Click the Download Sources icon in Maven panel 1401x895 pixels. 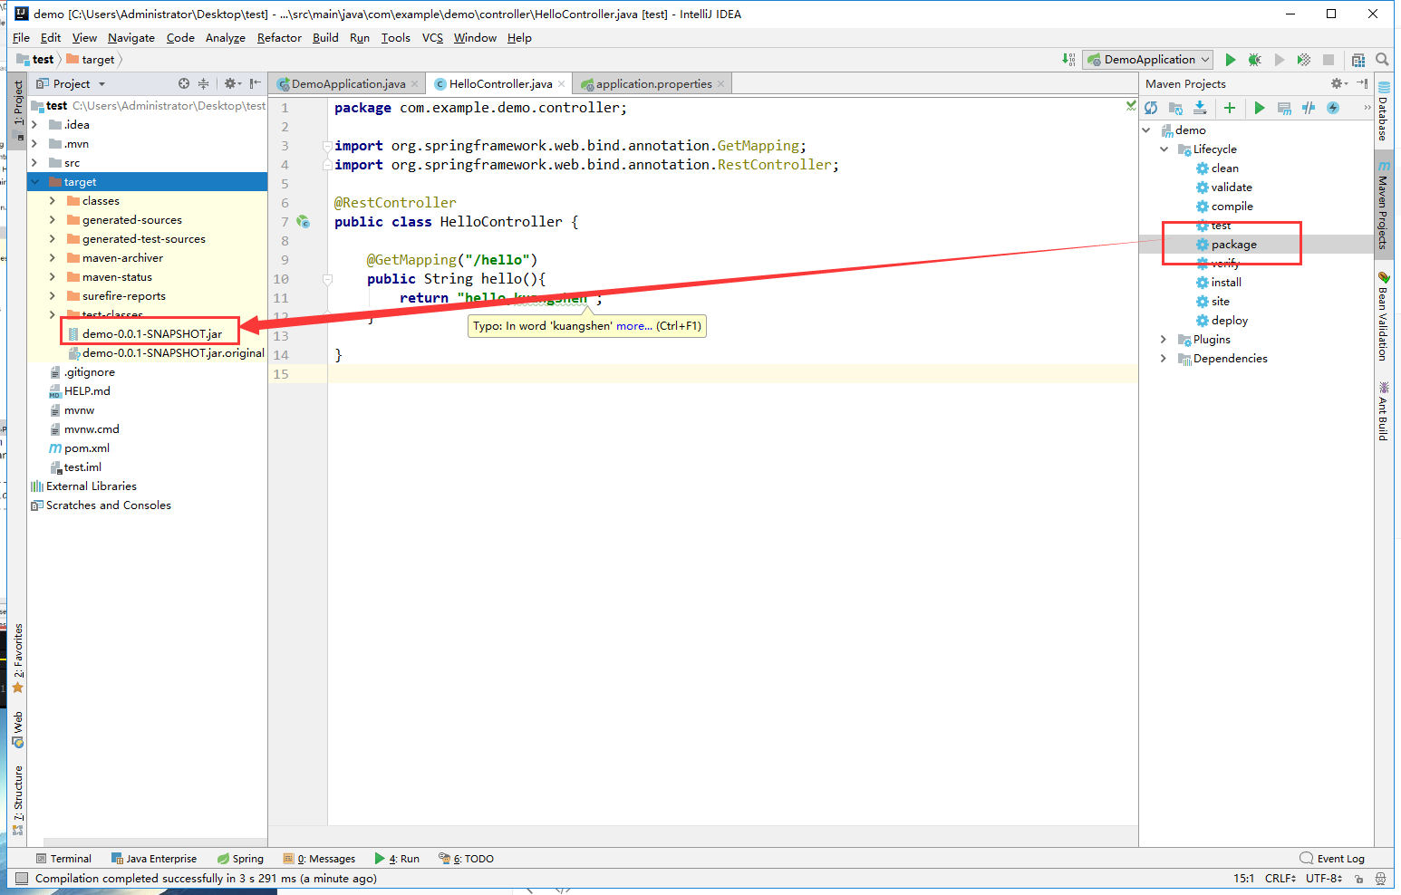(x=1200, y=108)
